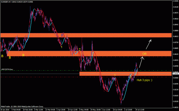179x111 pixels.
Task: Click the '3 Jun 12:00' time label
Action: tap(106, 110)
